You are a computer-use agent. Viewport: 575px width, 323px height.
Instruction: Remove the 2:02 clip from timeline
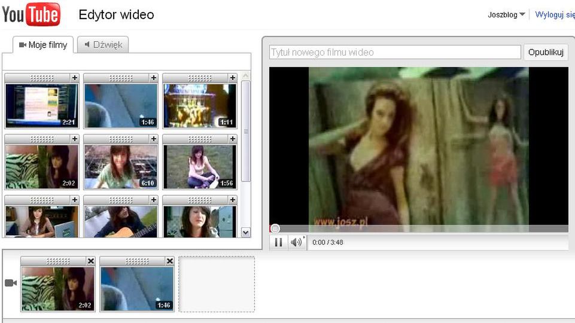[x=91, y=261]
